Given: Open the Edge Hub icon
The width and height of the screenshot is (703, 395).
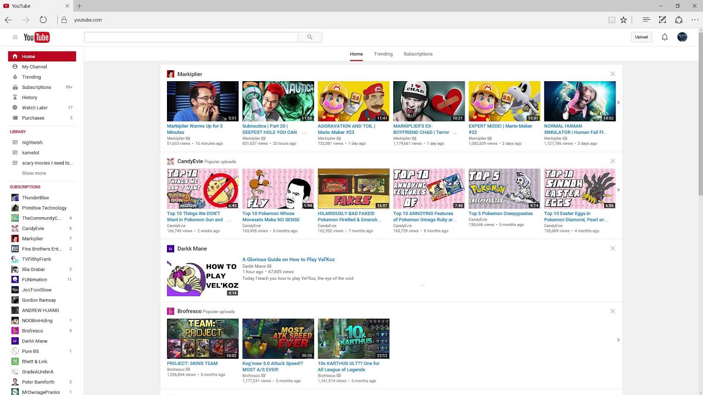Looking at the screenshot, I should (646, 20).
